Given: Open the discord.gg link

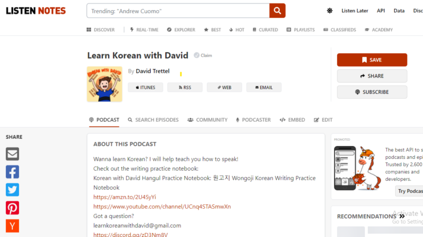Looking at the screenshot, I should click(x=131, y=235).
